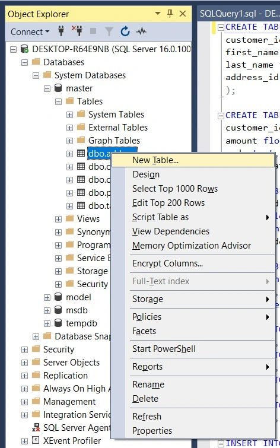Click the Views folder icon
This screenshot has width=280, height=448.
click(x=70, y=218)
